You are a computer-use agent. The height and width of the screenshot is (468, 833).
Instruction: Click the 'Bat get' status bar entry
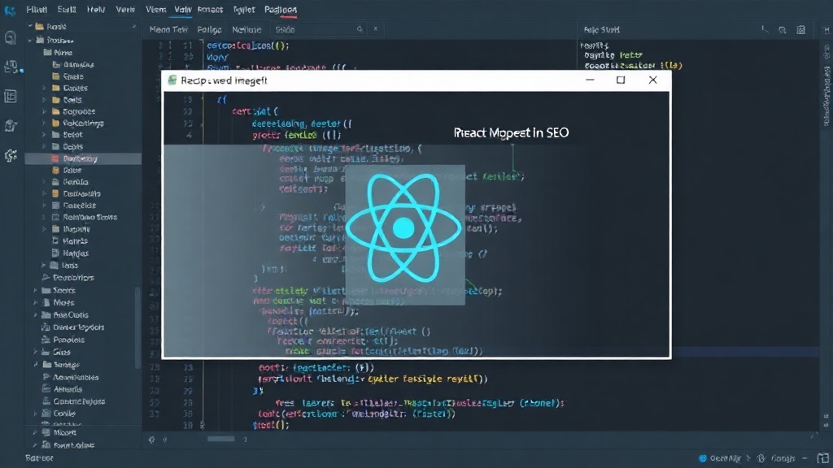pyautogui.click(x=39, y=458)
